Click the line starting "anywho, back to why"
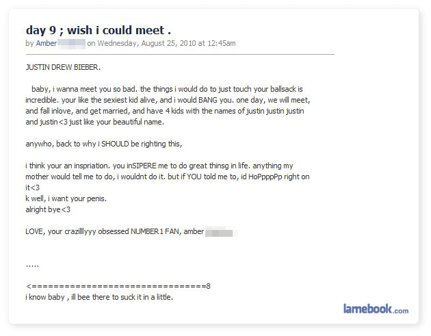 (104, 144)
